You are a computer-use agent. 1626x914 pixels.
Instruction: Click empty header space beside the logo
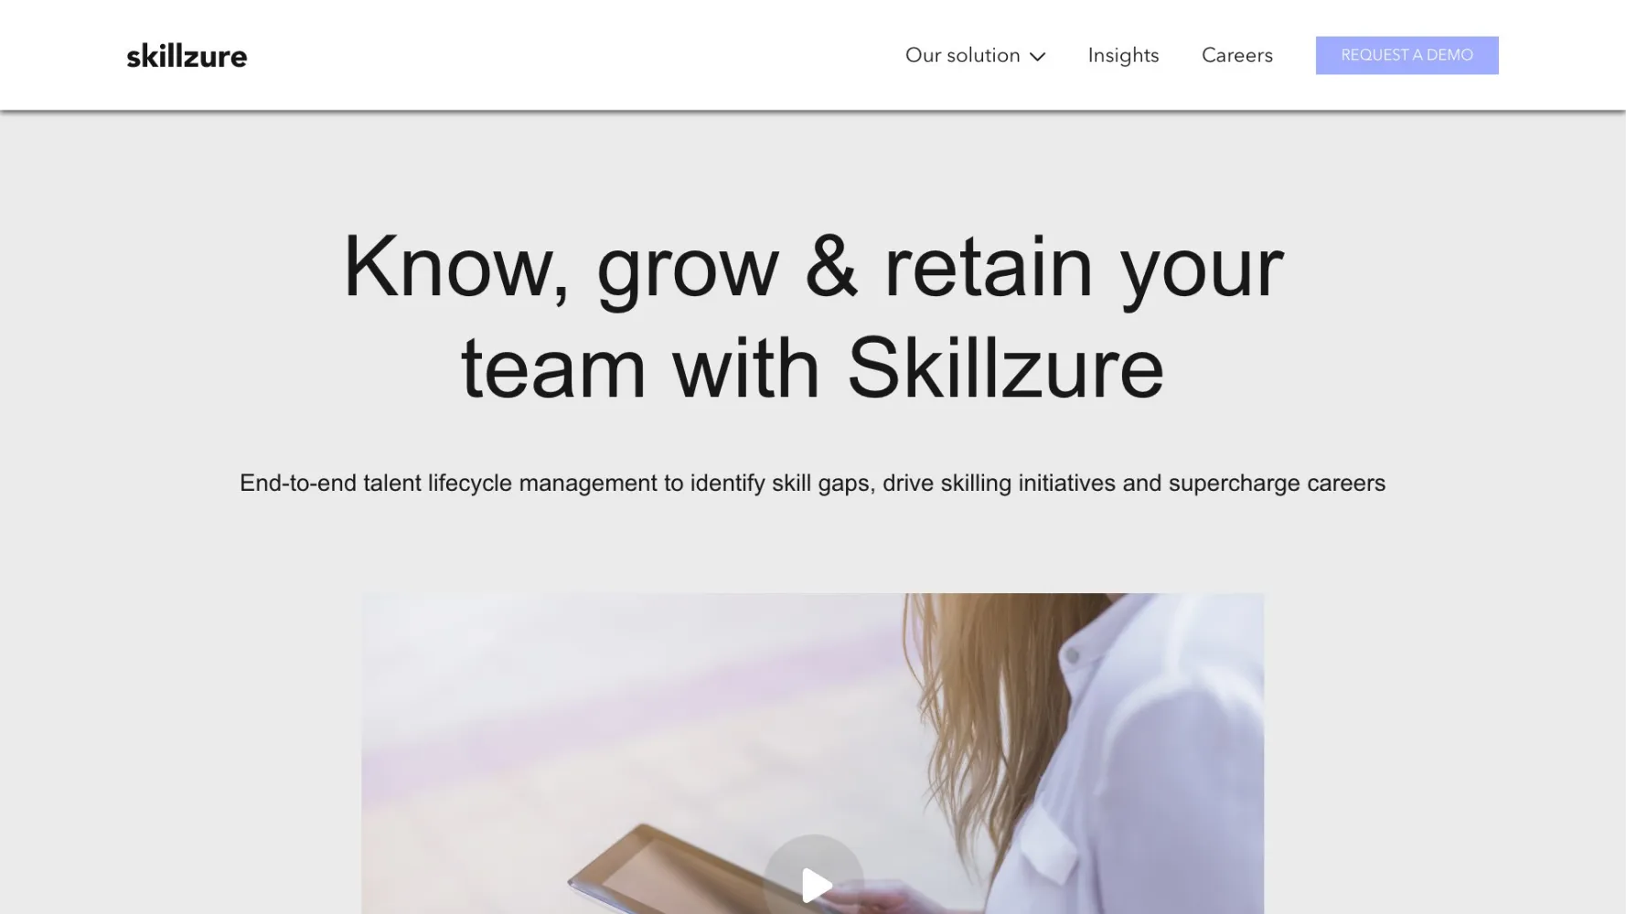coord(567,56)
